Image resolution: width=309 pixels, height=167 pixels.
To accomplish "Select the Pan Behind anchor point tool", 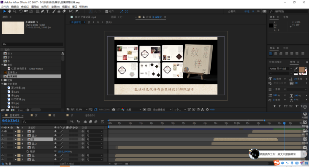I will 31,11.
